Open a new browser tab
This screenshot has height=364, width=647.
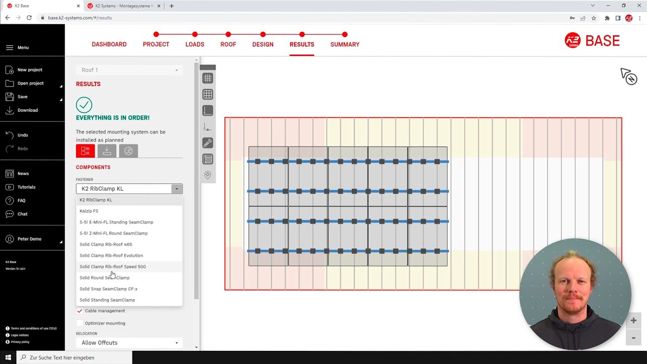tap(171, 6)
